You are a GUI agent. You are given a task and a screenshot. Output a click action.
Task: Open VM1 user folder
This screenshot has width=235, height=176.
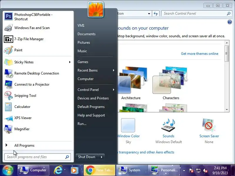click(81, 26)
